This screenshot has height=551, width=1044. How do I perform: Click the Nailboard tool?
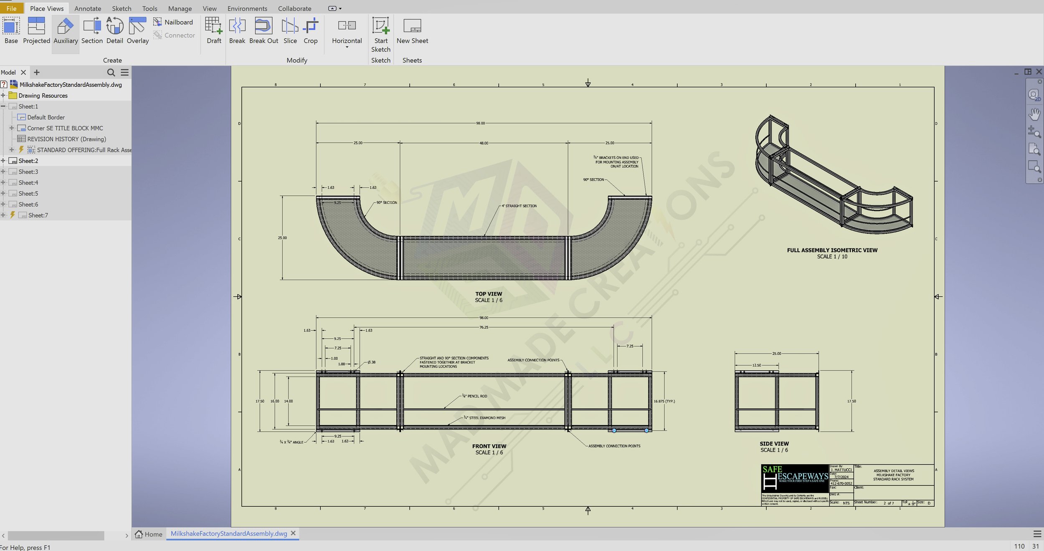[x=173, y=22]
